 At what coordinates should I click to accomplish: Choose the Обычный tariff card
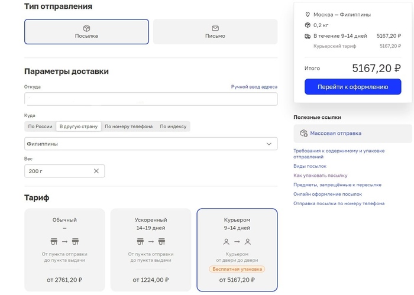[64, 249]
